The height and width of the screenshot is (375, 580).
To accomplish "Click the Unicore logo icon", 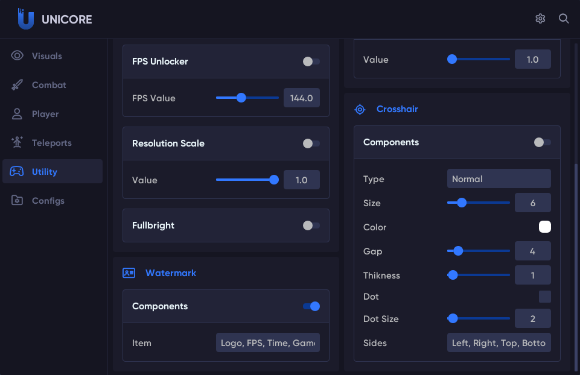I will [25, 19].
